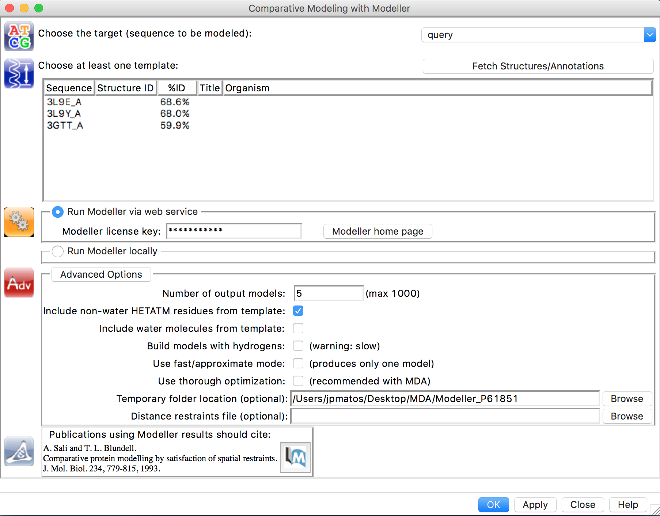Image resolution: width=660 pixels, height=516 pixels.
Task: Open Help for Modeller dialog
Action: tap(628, 505)
